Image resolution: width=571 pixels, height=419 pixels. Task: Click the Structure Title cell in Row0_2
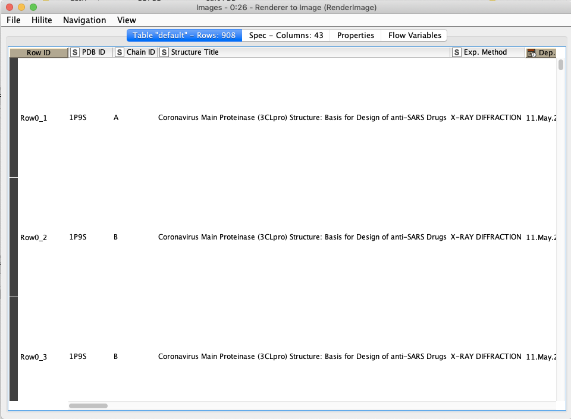[302, 237]
